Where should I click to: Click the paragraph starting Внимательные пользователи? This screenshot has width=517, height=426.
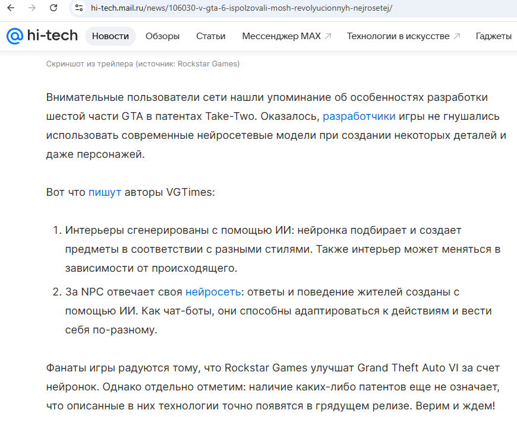[276, 126]
